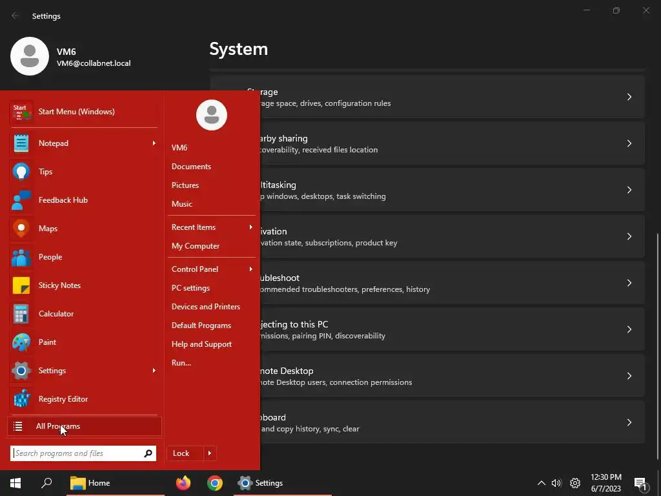Open taskbar search magnifier icon
The width and height of the screenshot is (661, 496).
[x=46, y=483]
